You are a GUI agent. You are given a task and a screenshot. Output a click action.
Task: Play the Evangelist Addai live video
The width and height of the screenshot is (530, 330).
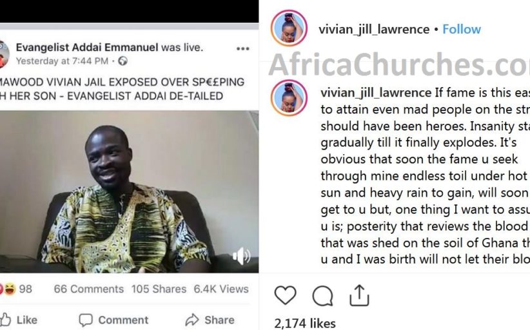pyautogui.click(x=129, y=191)
